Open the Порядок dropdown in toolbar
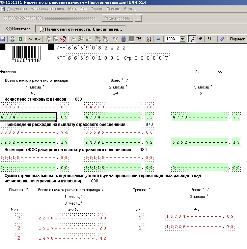247x249 pixels. [238, 39]
